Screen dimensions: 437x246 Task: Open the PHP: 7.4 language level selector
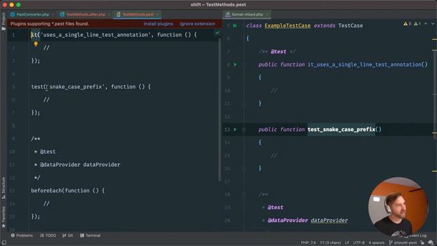(308, 243)
